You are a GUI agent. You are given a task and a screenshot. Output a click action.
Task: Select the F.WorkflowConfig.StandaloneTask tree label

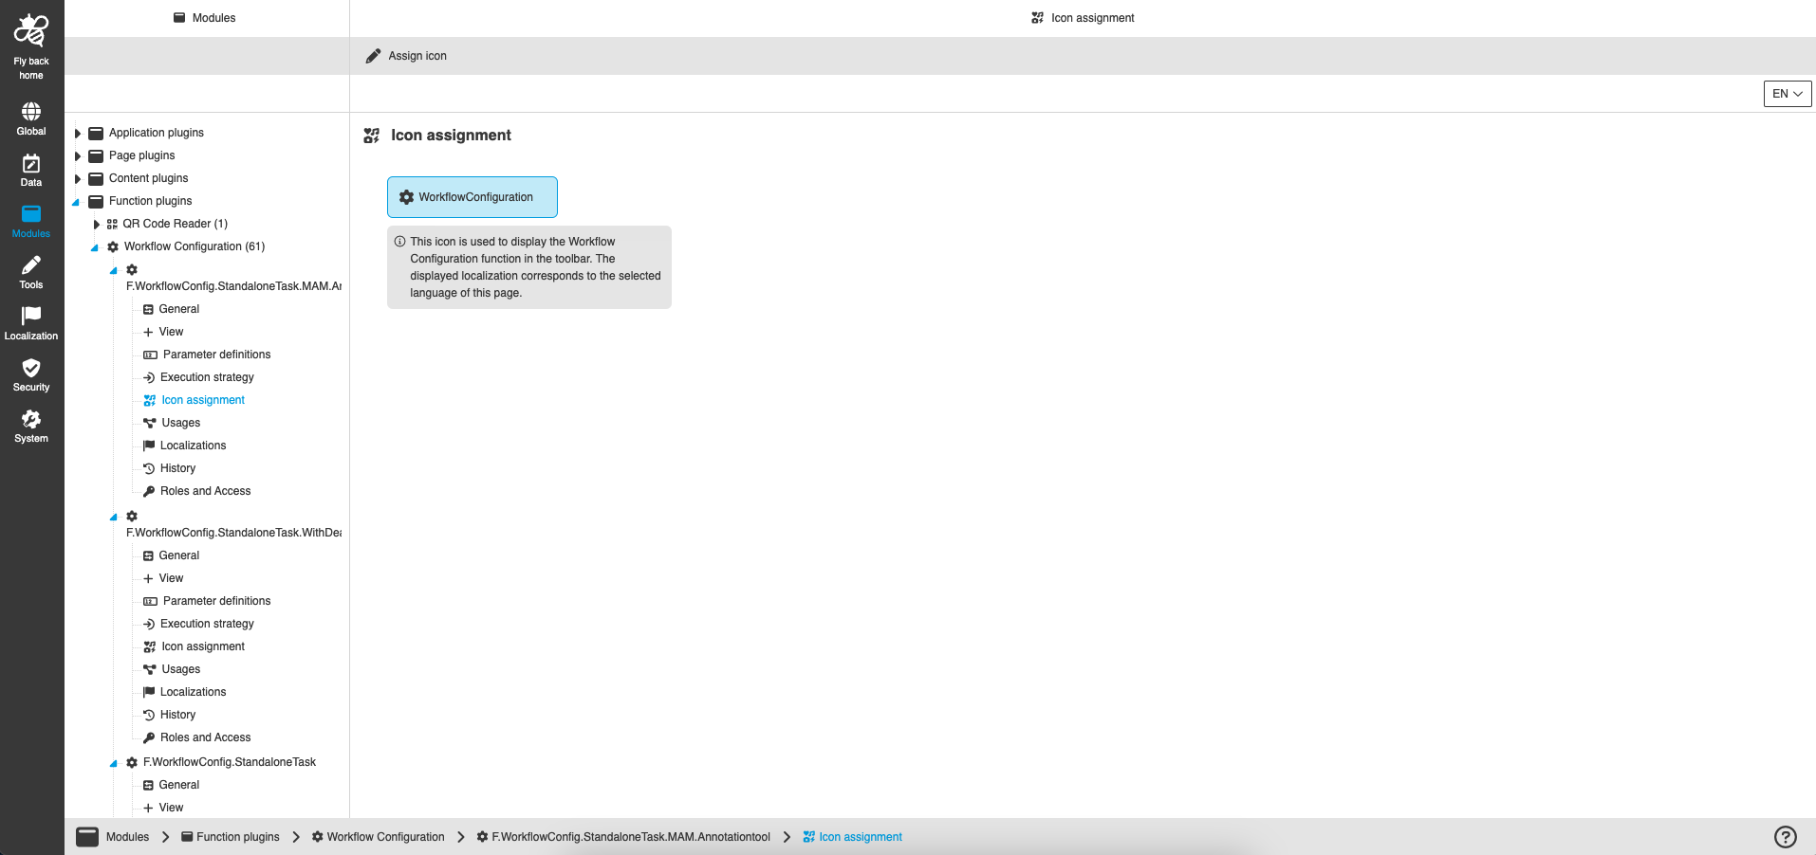[230, 762]
